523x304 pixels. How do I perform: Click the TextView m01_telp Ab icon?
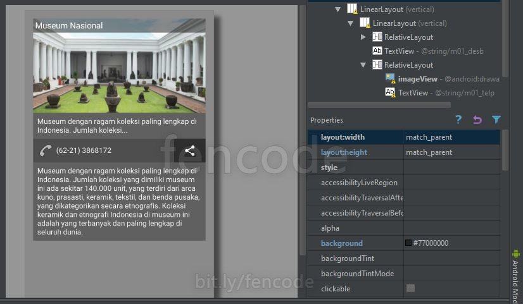[x=390, y=92]
